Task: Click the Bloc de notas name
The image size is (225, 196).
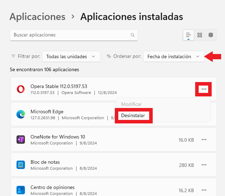Action: pyautogui.click(x=45, y=162)
